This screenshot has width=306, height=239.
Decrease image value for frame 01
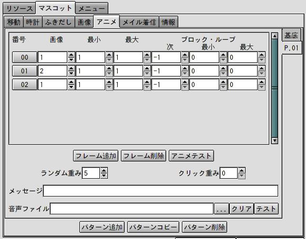click(x=71, y=73)
